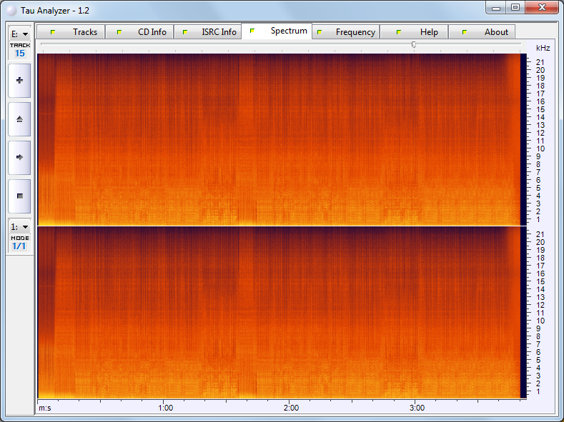Click the plus button in the left sidebar
Screen dimensions: 564x422
click(19, 81)
